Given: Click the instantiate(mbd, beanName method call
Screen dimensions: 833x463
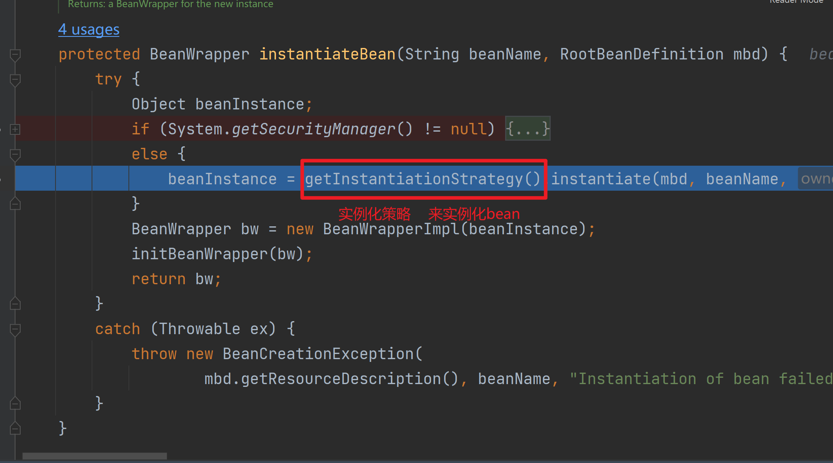Looking at the screenshot, I should tap(665, 179).
